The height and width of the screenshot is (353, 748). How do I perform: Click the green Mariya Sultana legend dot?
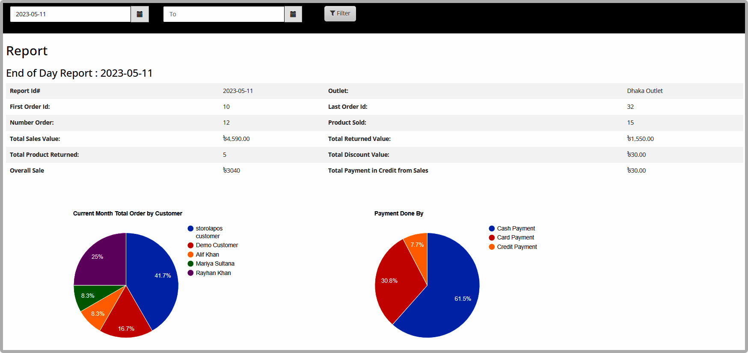coord(190,263)
